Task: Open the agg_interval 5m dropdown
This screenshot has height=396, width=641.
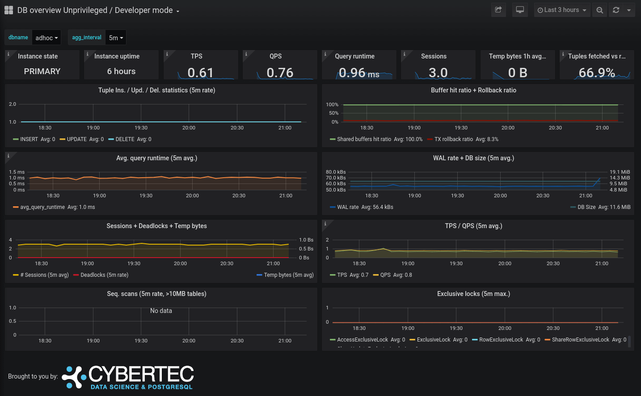Action: coord(115,38)
